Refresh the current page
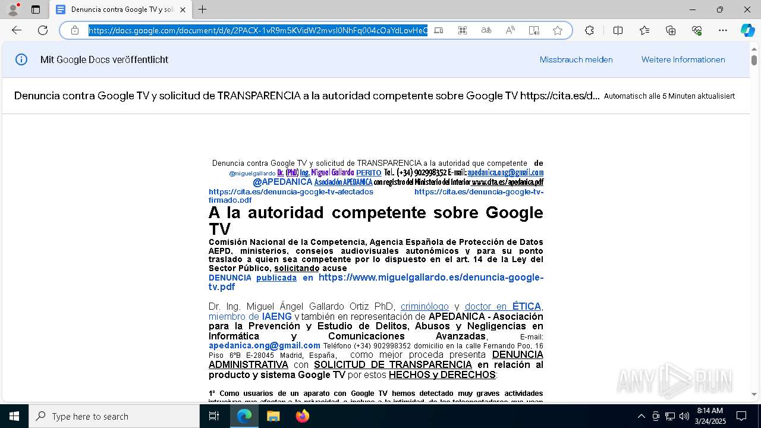The width and height of the screenshot is (761, 428). tap(43, 30)
